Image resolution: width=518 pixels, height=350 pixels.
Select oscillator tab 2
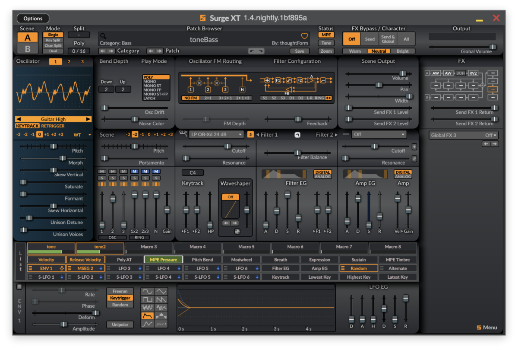pos(69,62)
